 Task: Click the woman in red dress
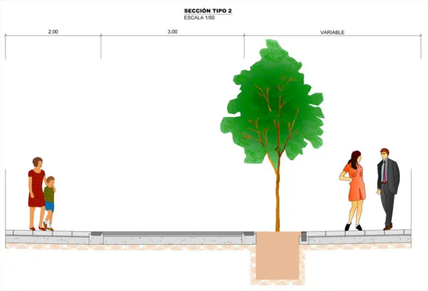point(37,194)
